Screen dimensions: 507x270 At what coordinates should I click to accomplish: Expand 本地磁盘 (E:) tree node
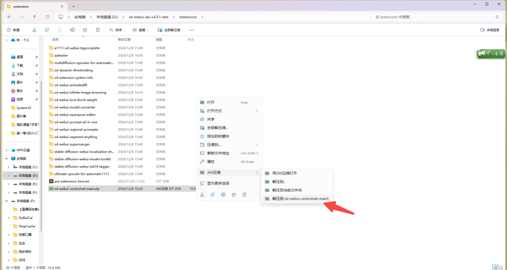point(9,184)
